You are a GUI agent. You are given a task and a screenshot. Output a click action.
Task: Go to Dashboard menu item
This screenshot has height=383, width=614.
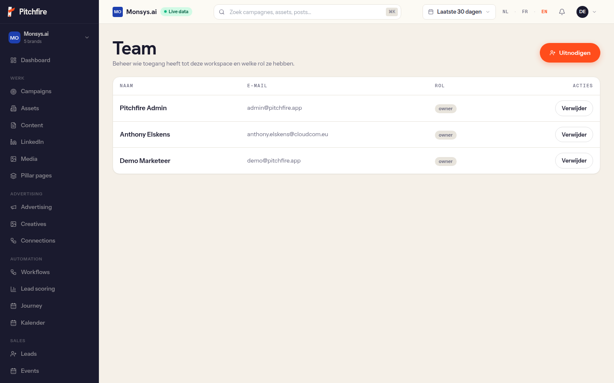[x=49, y=60]
